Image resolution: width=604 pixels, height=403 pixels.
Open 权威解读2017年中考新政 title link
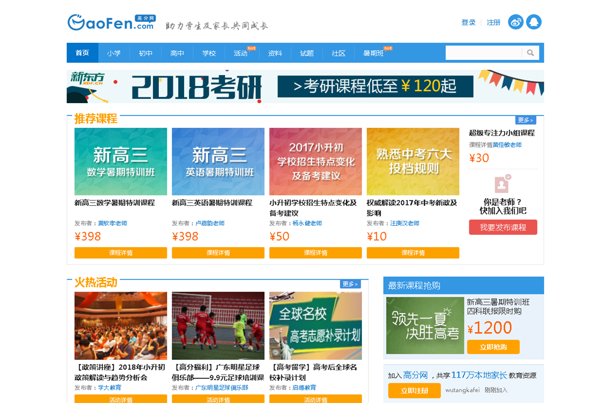(412, 208)
